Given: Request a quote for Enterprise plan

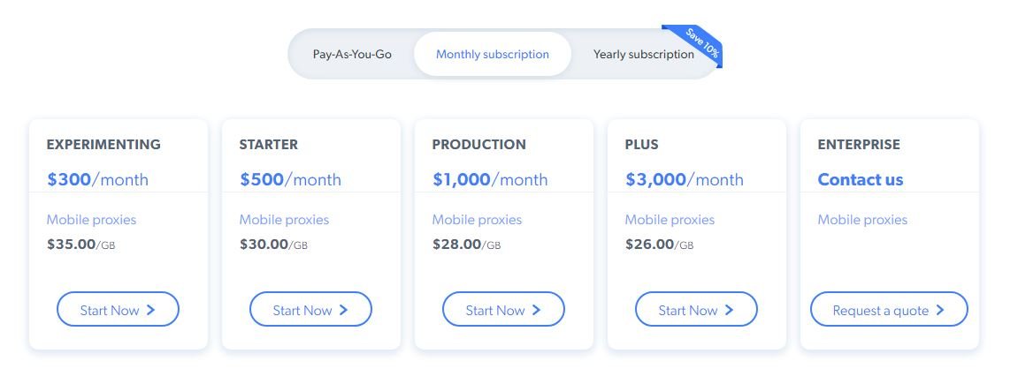Looking at the screenshot, I should [889, 310].
